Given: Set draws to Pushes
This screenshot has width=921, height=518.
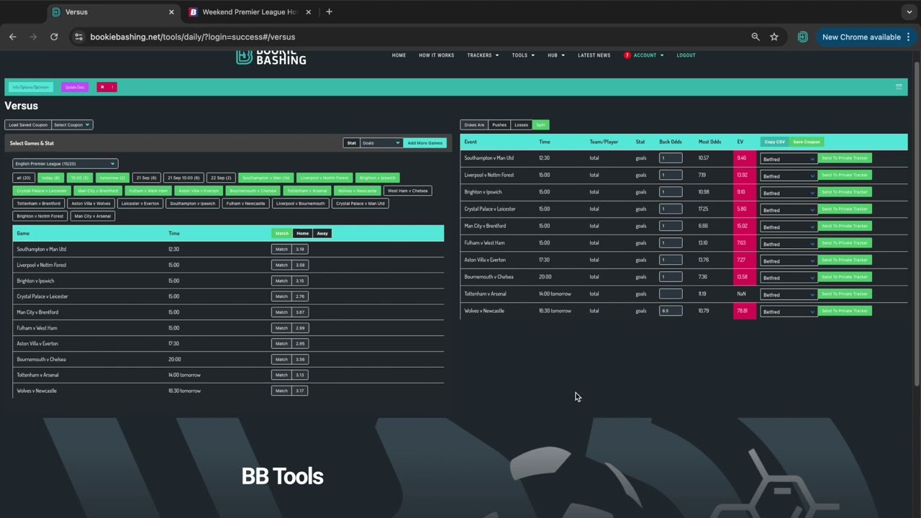Looking at the screenshot, I should tap(499, 124).
